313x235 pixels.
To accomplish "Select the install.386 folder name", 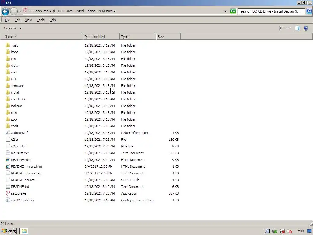I will (x=19, y=99).
